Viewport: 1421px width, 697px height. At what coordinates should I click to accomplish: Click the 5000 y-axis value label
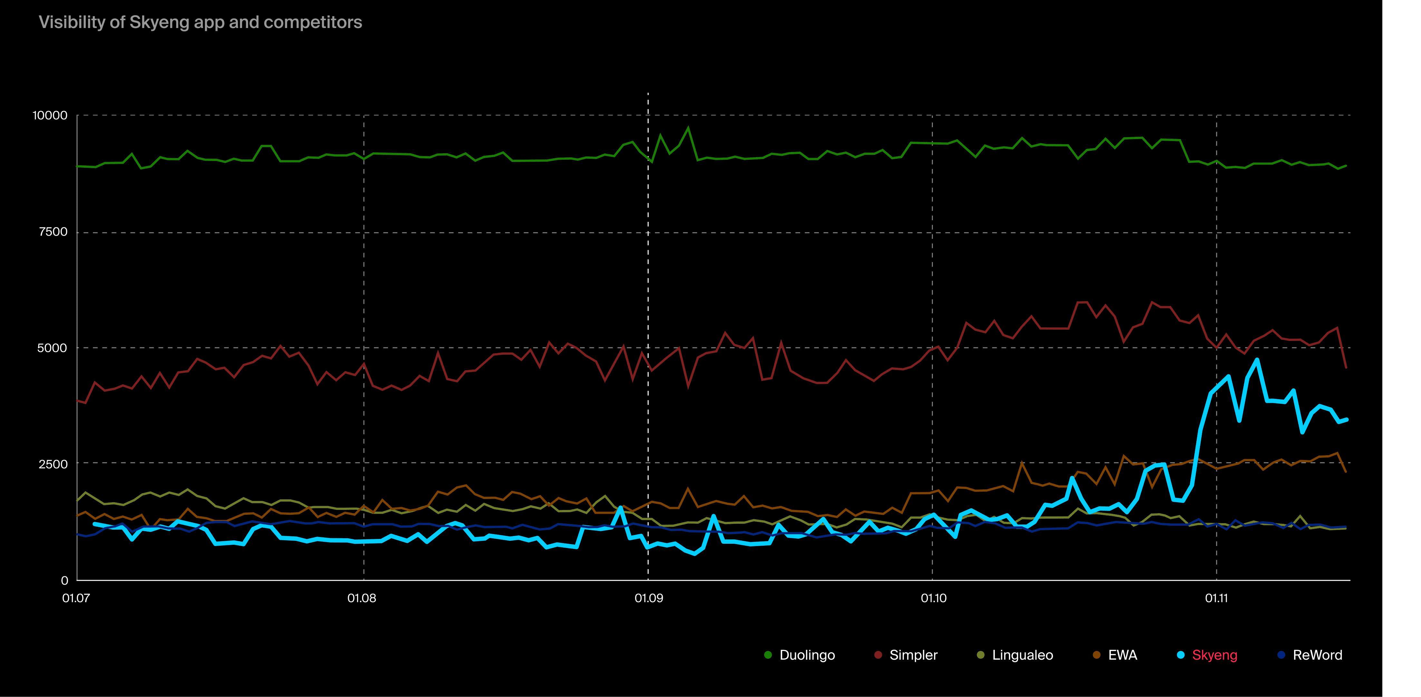click(x=52, y=348)
